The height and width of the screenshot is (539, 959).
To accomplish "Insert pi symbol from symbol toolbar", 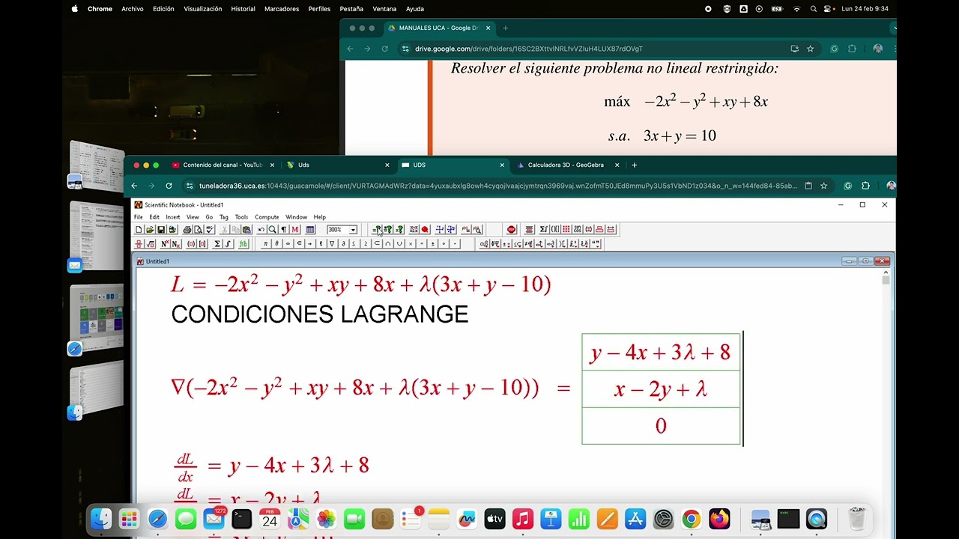I will pos(265,244).
